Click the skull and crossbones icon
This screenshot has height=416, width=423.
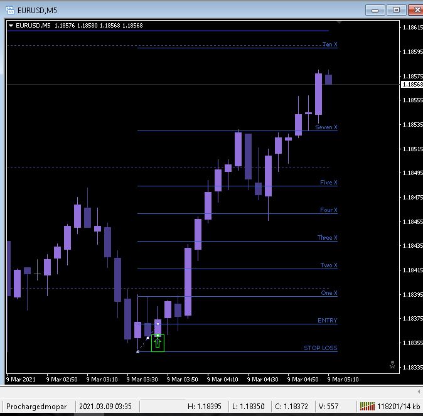[x=392, y=365]
